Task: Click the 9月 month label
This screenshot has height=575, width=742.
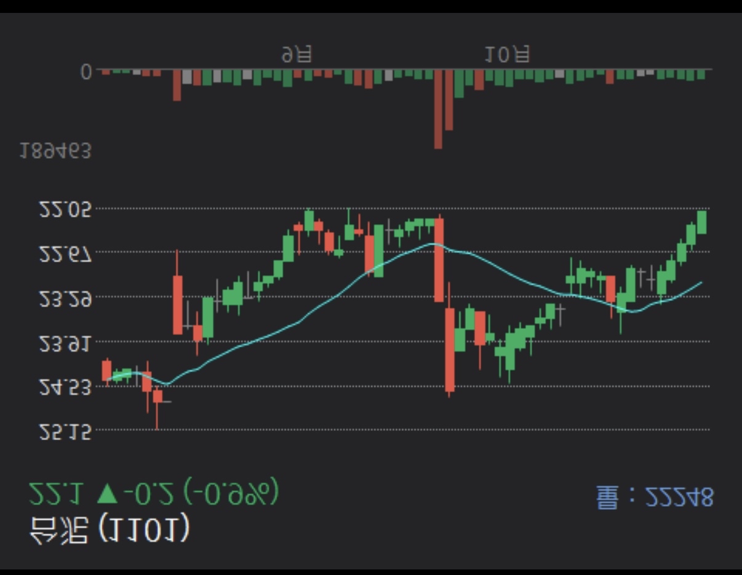Action: [297, 54]
